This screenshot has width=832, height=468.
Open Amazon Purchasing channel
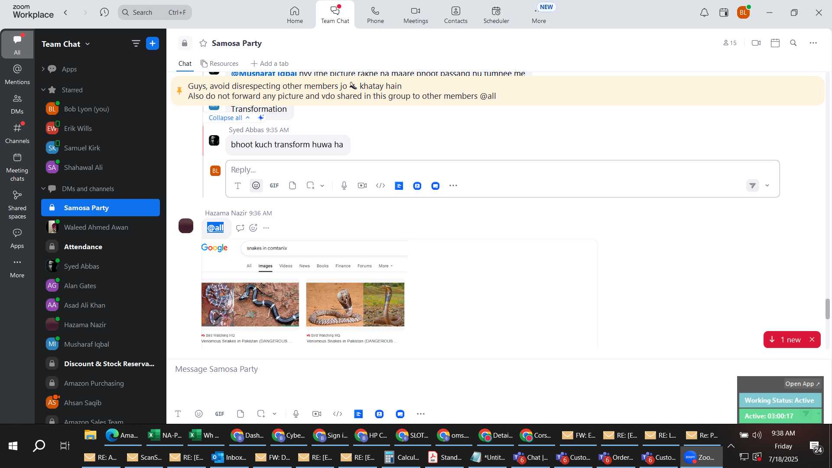pyautogui.click(x=101, y=383)
